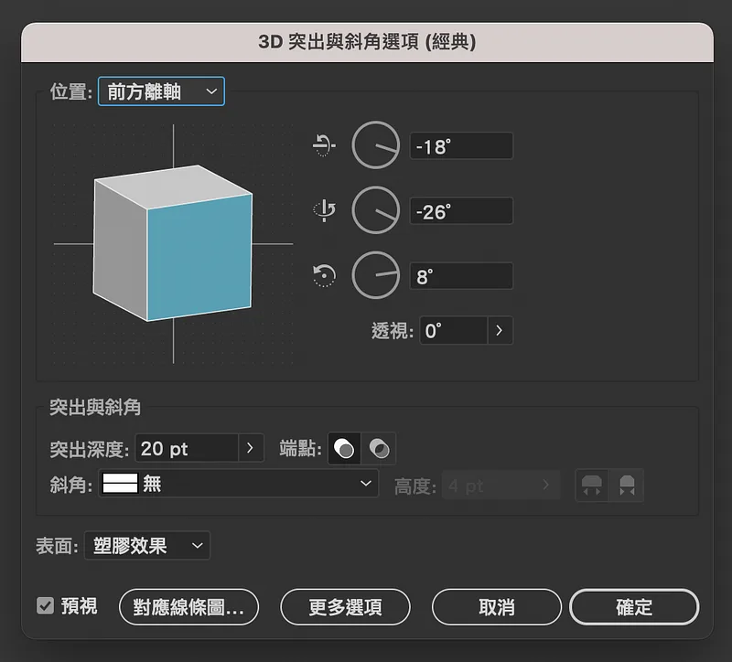The image size is (732, 662).
Task: Open the 位置 前方離軸 position dropdown
Action: [162, 91]
